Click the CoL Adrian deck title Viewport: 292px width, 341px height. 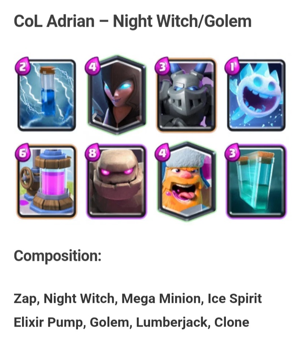133,22
